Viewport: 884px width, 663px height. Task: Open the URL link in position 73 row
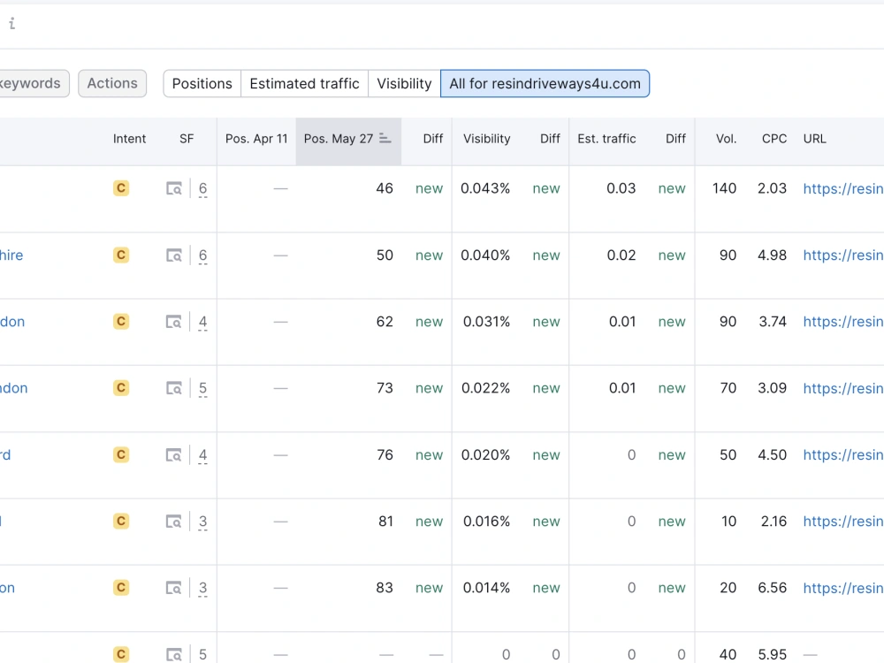tap(843, 388)
